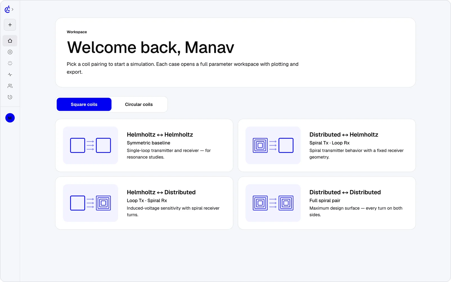Image resolution: width=451 pixels, height=282 pixels.
Task: Expand the sidebar with the chevron arrow
Action: (13, 9)
